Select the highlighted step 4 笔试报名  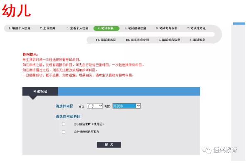[106, 28]
